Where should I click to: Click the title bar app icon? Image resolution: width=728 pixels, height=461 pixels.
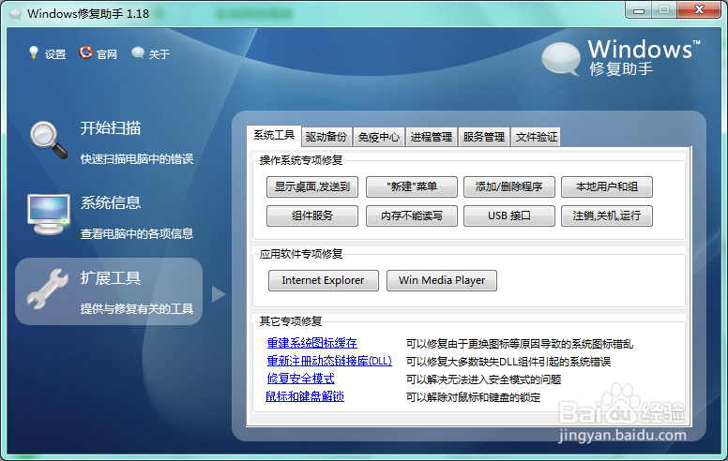(x=15, y=14)
